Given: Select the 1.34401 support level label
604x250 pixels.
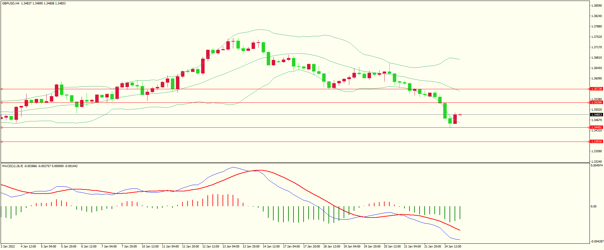Looking at the screenshot, I should pyautogui.click(x=596, y=127).
